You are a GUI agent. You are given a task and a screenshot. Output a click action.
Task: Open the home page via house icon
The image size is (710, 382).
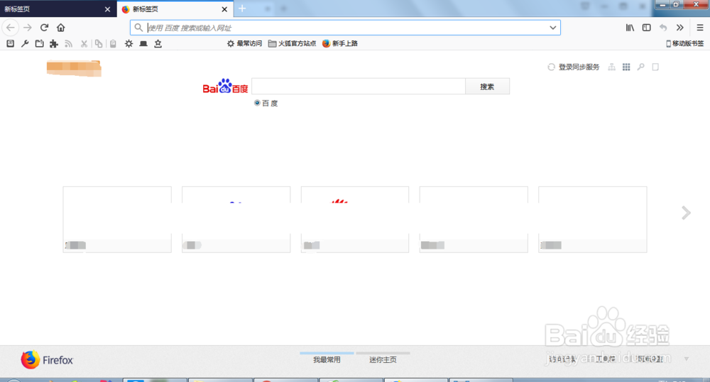click(x=60, y=28)
